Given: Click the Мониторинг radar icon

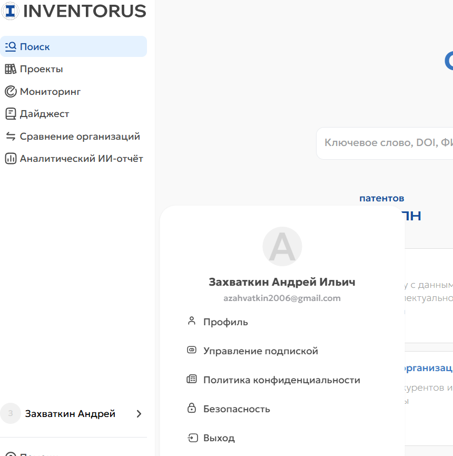Looking at the screenshot, I should 11,92.
